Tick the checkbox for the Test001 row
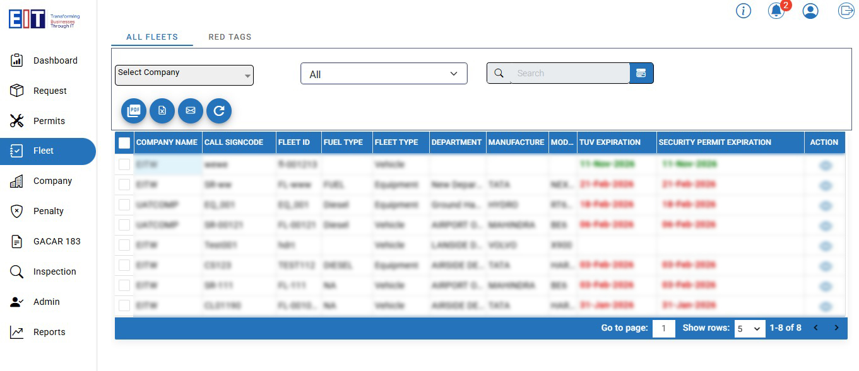Screen dimensions: 859x371 coord(124,245)
